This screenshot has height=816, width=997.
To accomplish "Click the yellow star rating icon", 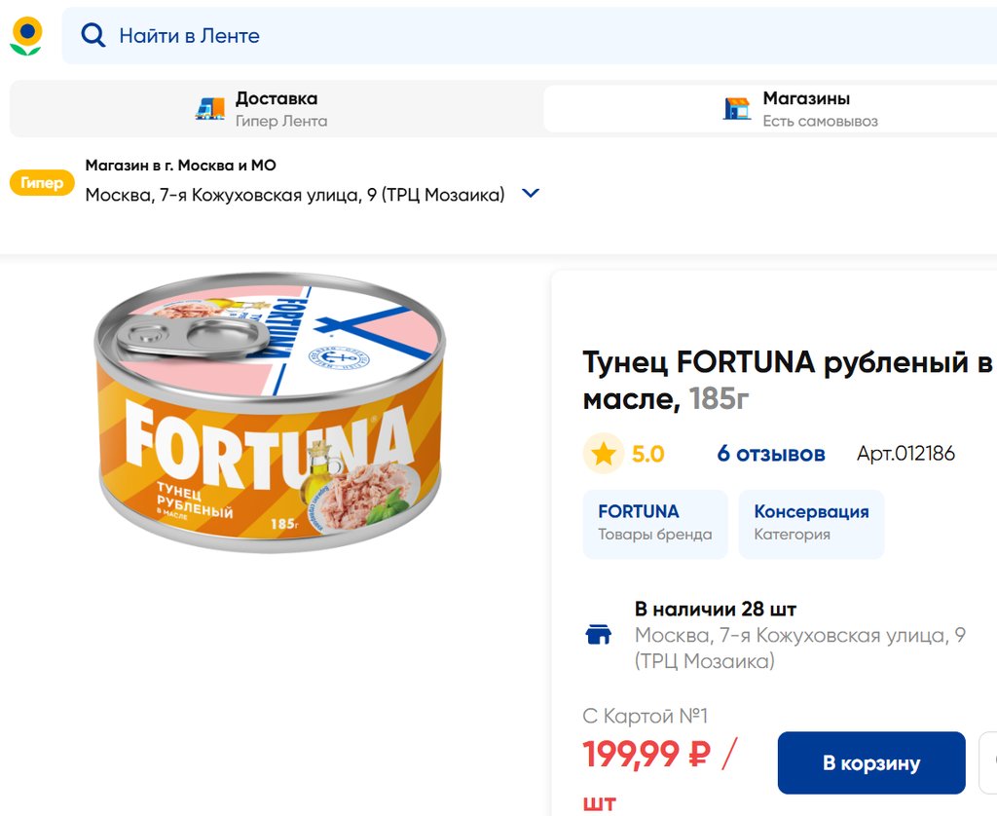I will (604, 454).
